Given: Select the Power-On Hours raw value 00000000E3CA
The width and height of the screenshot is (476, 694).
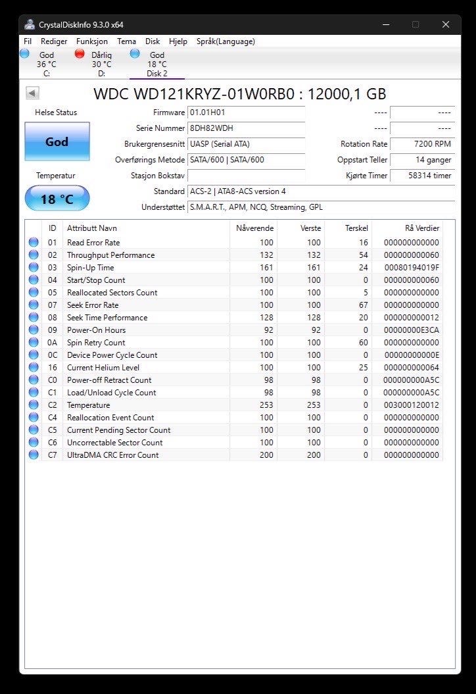Looking at the screenshot, I should point(412,330).
